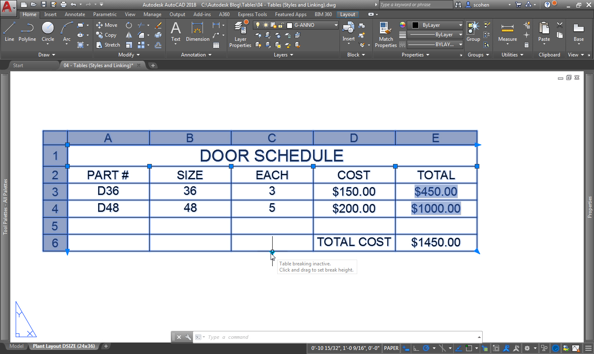This screenshot has width=594, height=354.
Task: Switch to the Annotate ribbon tab
Action: 75,14
